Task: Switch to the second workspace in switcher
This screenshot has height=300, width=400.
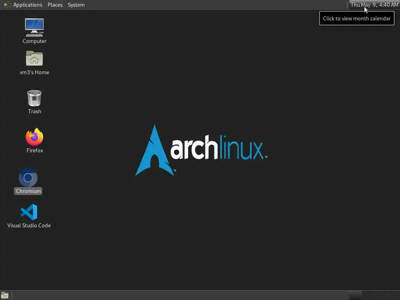Action: pyautogui.click(x=368, y=295)
